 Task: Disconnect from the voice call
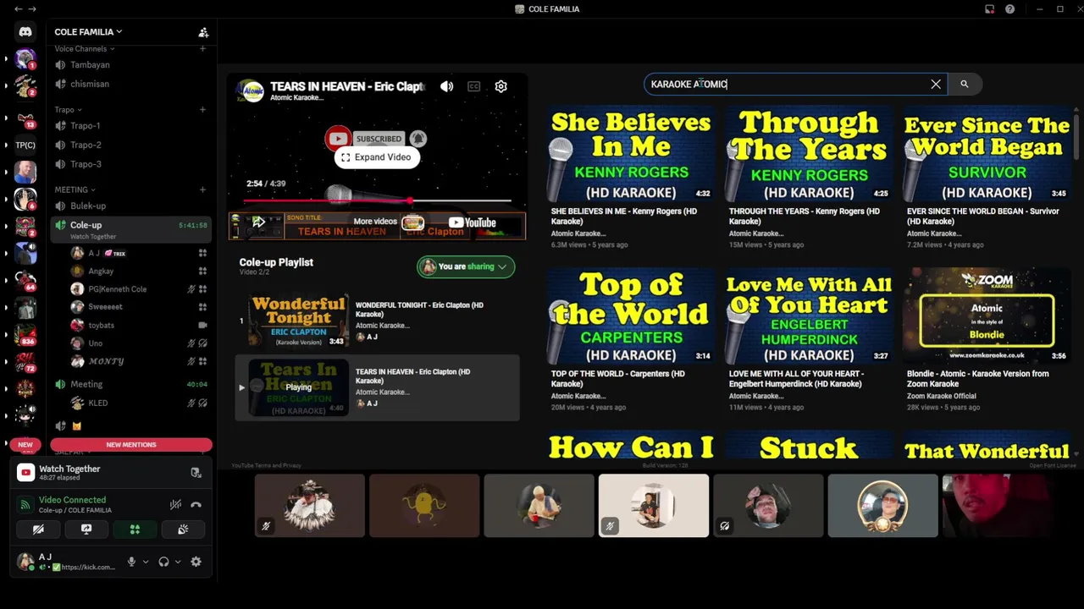(x=196, y=505)
